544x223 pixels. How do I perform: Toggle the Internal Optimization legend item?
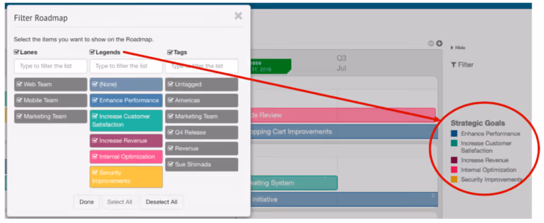[x=126, y=157]
